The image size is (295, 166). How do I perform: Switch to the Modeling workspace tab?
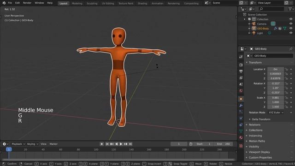click(x=77, y=3)
